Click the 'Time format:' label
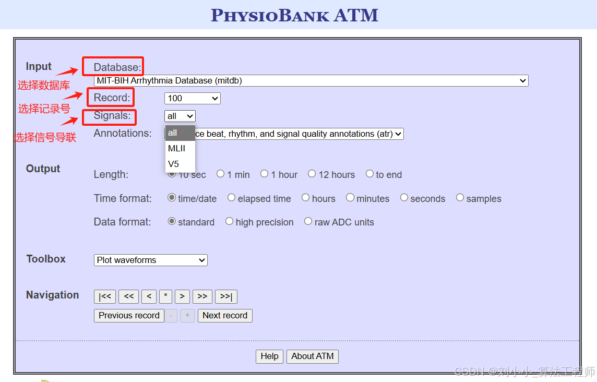 tap(123, 198)
